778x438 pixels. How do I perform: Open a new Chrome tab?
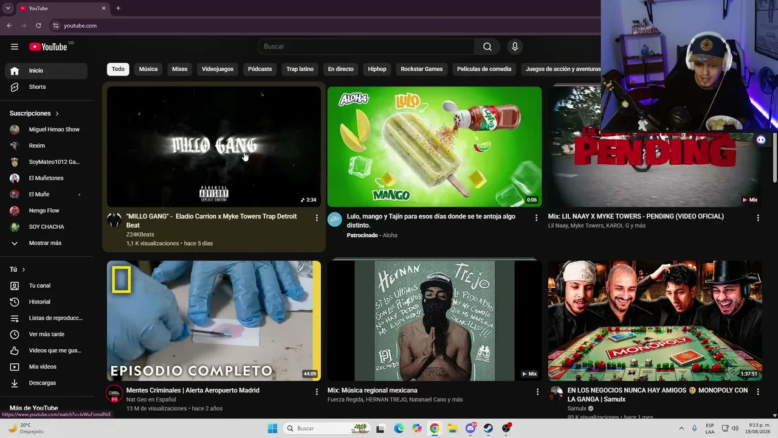point(118,8)
